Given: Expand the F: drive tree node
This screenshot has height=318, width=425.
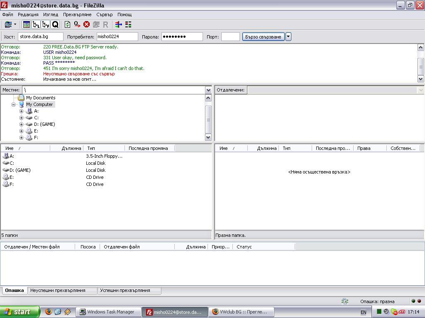Looking at the screenshot, I should coord(22,137).
